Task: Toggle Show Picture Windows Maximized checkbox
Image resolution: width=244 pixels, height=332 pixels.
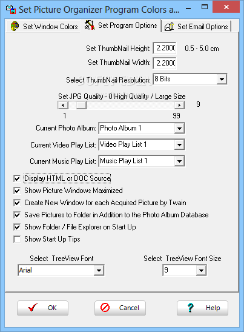Action: [17, 191]
